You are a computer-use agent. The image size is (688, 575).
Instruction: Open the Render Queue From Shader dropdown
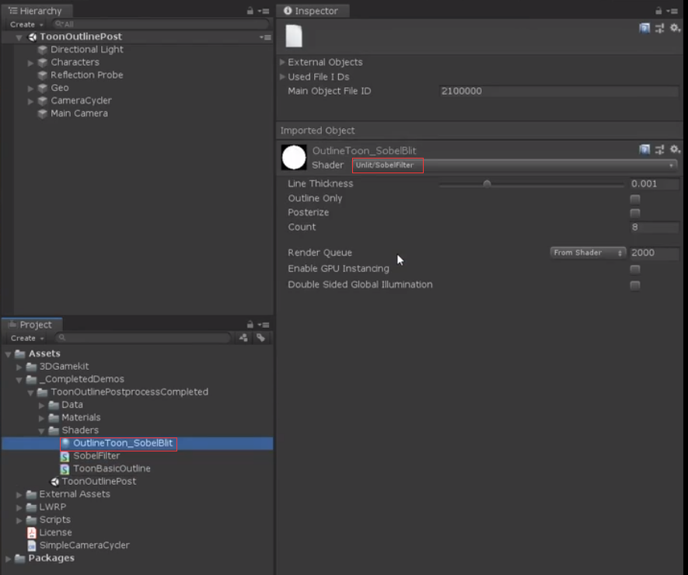(588, 253)
